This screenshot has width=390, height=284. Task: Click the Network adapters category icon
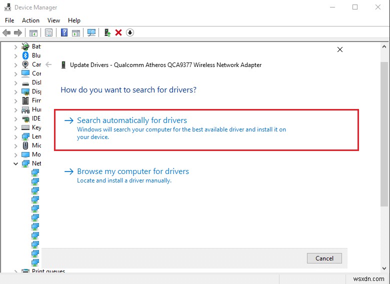25,163
